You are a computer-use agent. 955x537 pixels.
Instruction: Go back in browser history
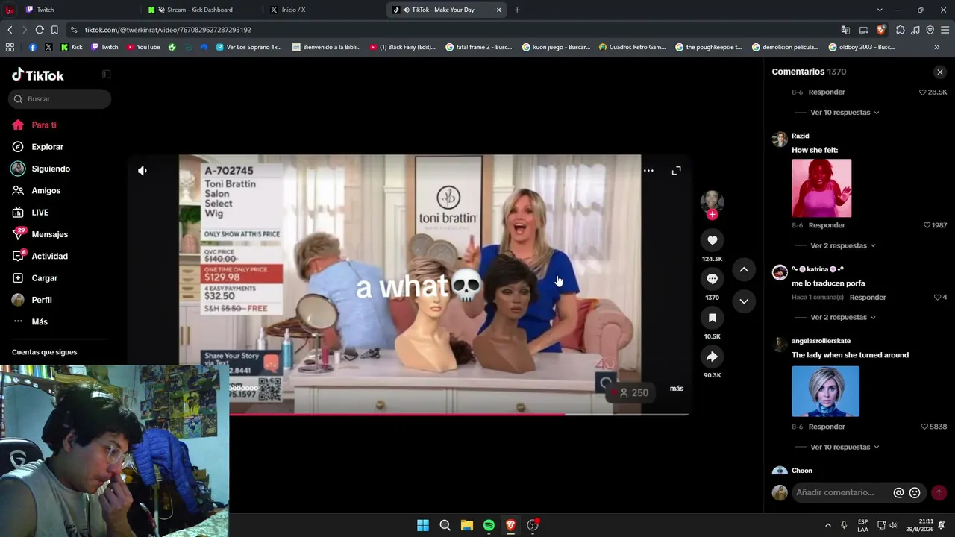pyautogui.click(x=10, y=30)
